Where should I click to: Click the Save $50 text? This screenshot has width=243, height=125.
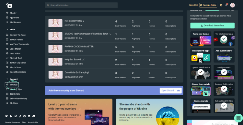click(193, 5)
